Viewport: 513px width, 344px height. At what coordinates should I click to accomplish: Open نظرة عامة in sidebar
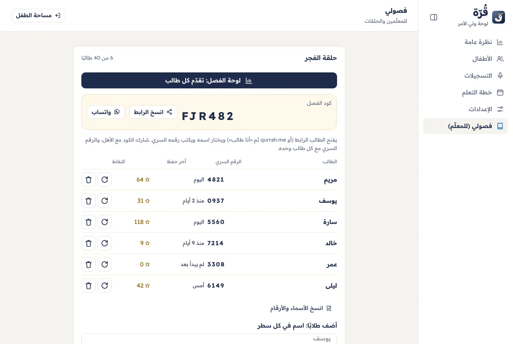click(x=466, y=42)
